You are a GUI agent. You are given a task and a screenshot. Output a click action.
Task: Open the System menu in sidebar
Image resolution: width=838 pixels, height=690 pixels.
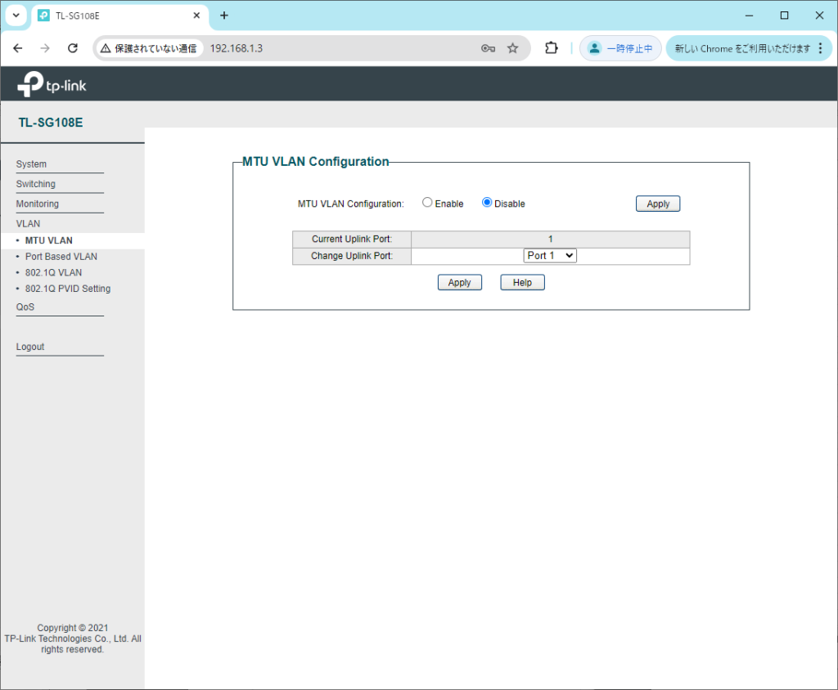tap(32, 164)
